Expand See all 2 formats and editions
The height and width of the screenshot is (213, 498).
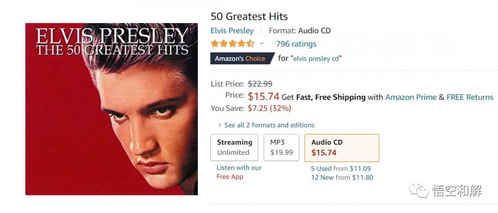click(269, 125)
